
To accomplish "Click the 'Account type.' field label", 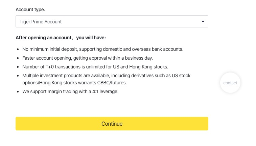I will point(30,9).
